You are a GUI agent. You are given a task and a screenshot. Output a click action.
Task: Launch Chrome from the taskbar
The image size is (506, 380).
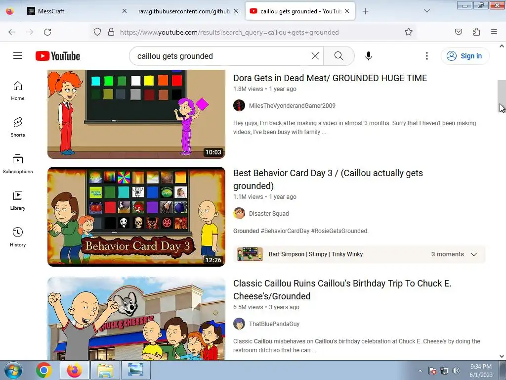44,370
